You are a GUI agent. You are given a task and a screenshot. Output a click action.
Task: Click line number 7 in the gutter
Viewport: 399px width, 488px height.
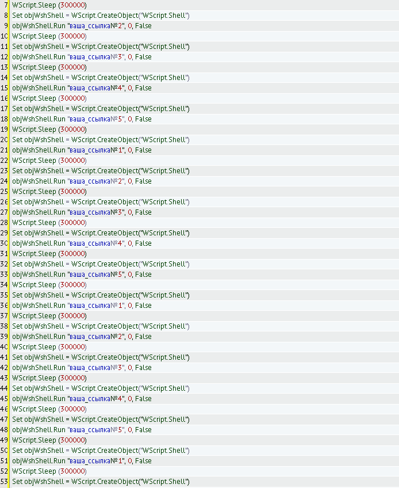(x=5, y=5)
